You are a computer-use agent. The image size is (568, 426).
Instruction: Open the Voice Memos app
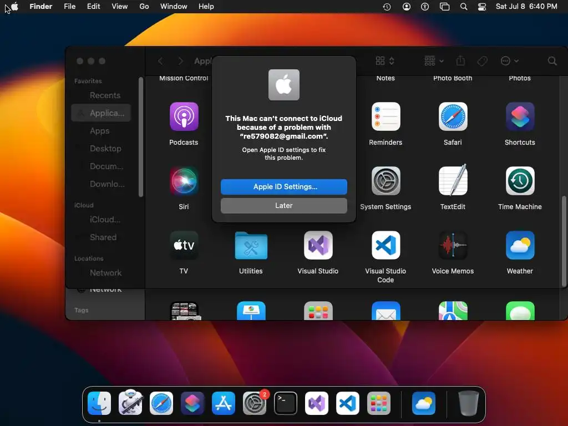453,245
